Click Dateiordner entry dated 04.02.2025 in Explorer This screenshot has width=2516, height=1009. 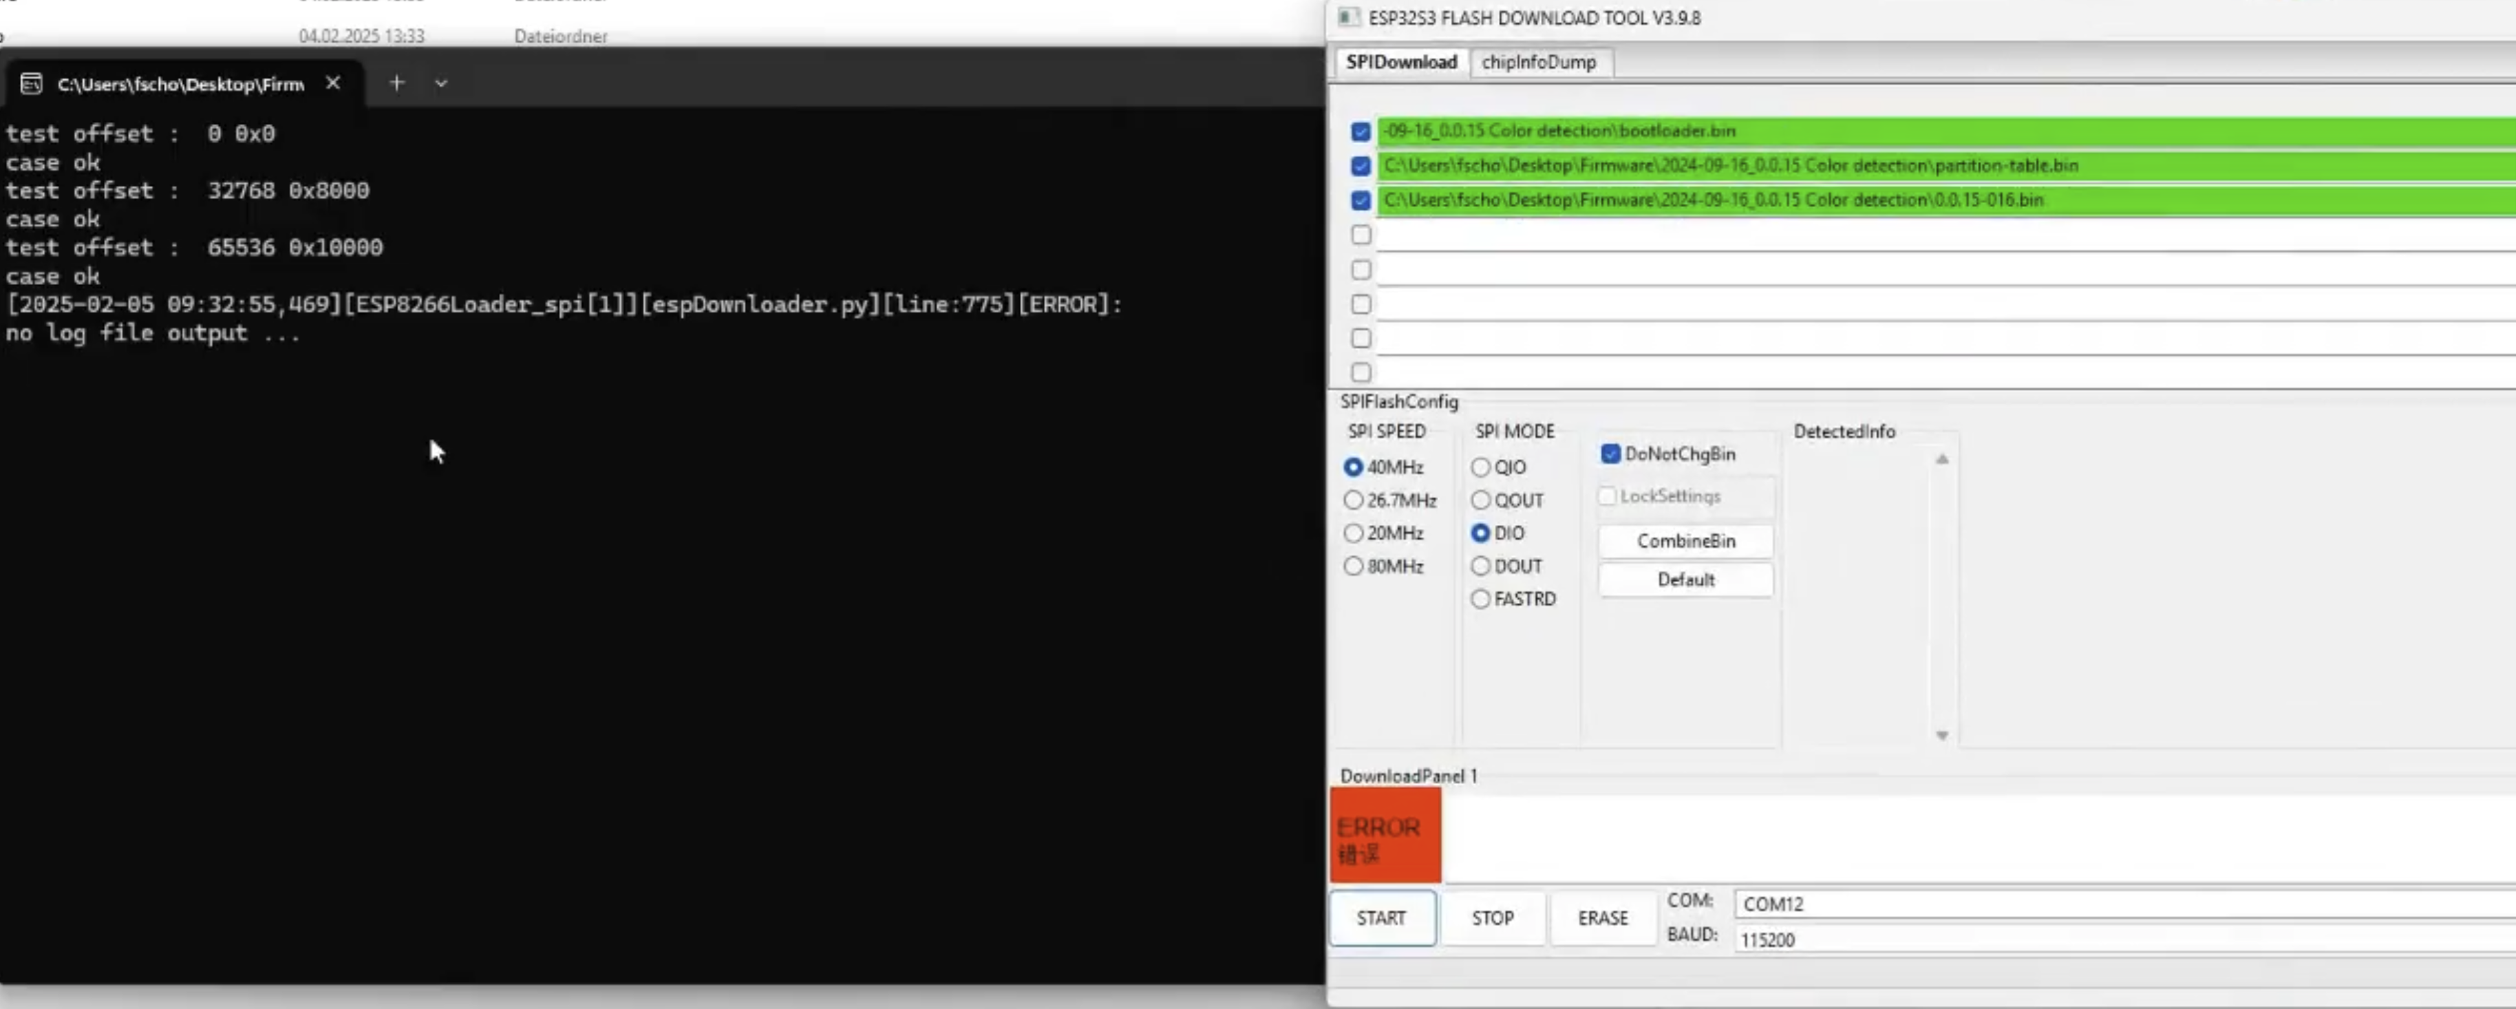(561, 36)
